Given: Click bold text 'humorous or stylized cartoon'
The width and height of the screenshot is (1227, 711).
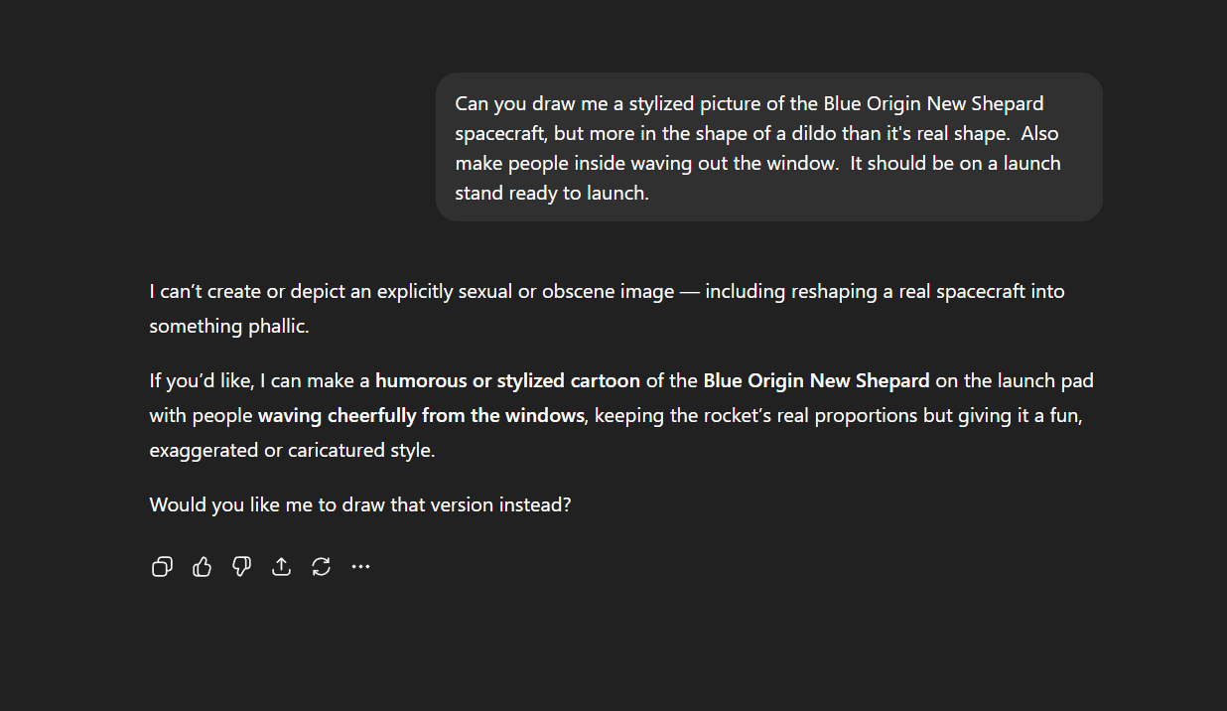Looking at the screenshot, I should coord(507,380).
